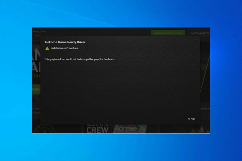242x161 pixels.
Task: Click the 'Join the Crew' promo text
Action: (x=98, y=129)
